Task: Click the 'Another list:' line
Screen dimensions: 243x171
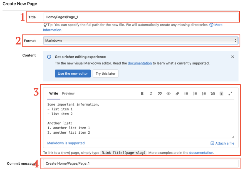Action: coord(60,123)
